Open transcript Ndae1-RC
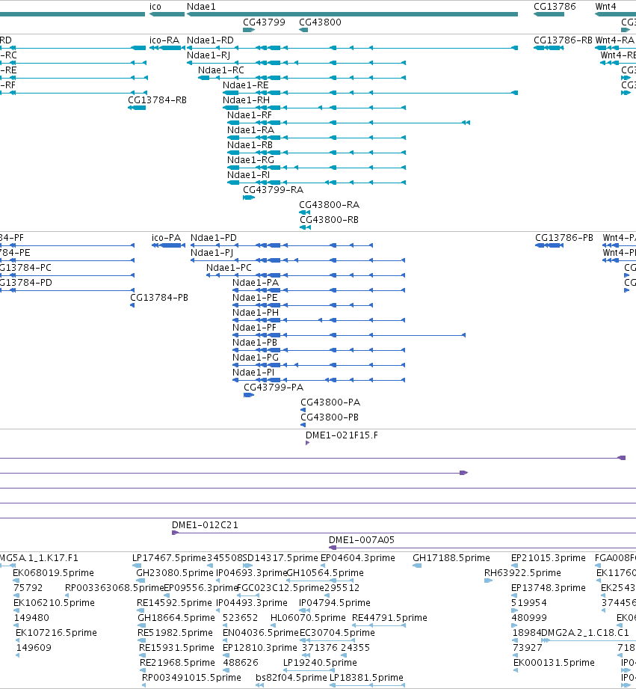636x689 pixels. [x=220, y=70]
